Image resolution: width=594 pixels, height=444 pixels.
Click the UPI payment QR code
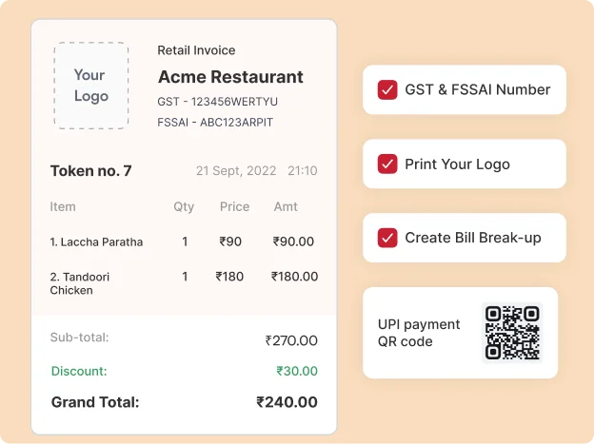click(x=512, y=332)
